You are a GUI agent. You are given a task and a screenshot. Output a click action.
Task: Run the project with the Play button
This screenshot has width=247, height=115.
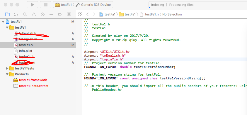[32, 5]
